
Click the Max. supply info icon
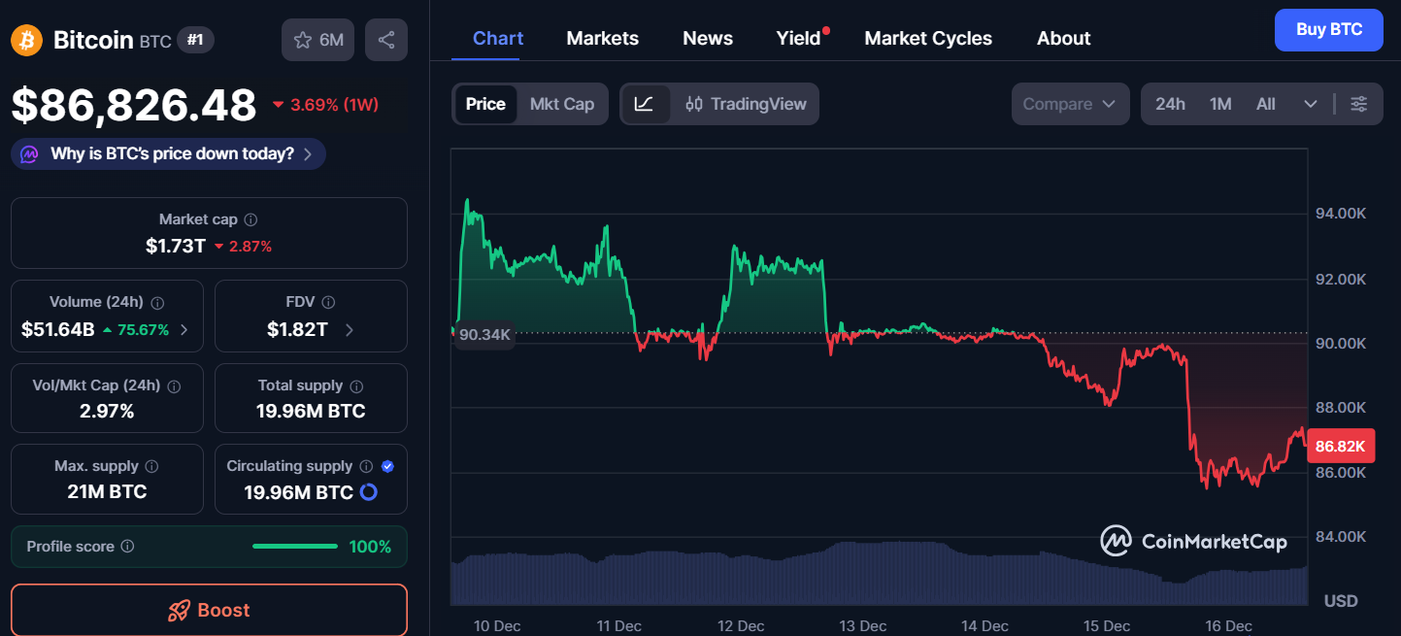point(151,466)
